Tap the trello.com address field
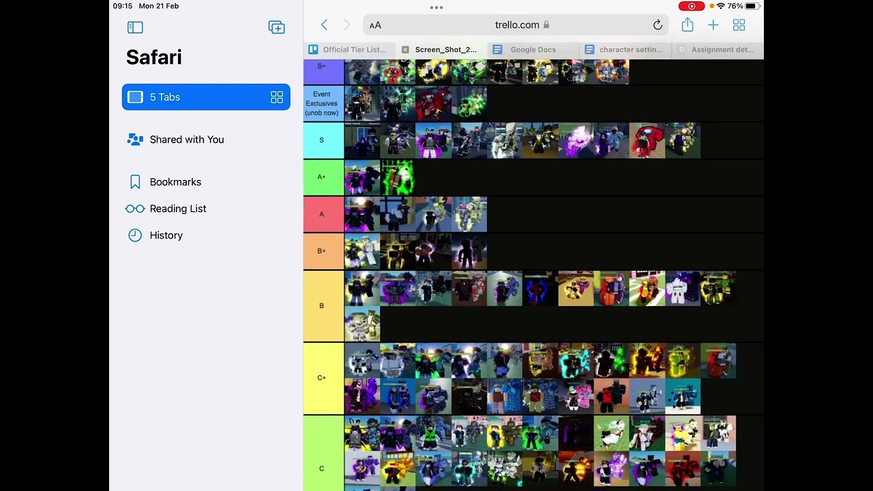The height and width of the screenshot is (491, 873). pos(517,25)
